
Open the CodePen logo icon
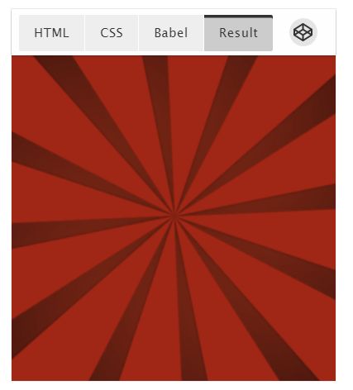point(303,32)
